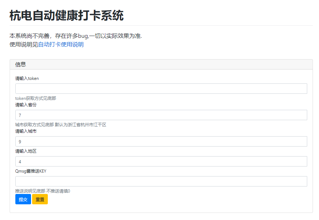The image size is (319, 220).
Task: Click the 请输入token label
Action: [x=26, y=78]
